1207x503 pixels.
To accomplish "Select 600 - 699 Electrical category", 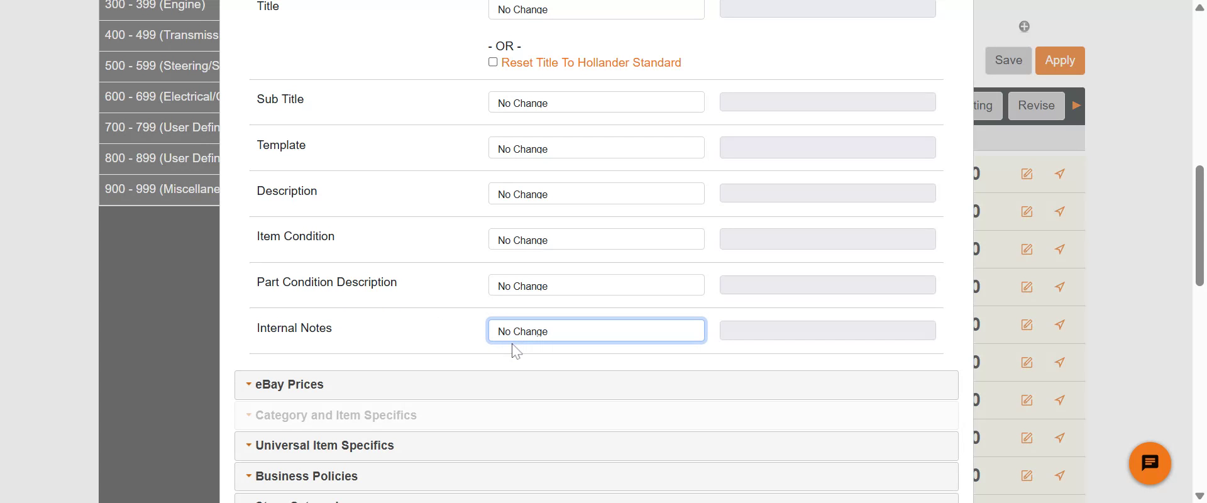I will click(x=159, y=97).
